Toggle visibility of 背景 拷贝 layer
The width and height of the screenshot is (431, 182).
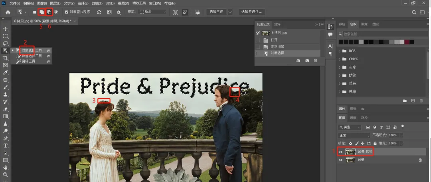coord(341,152)
